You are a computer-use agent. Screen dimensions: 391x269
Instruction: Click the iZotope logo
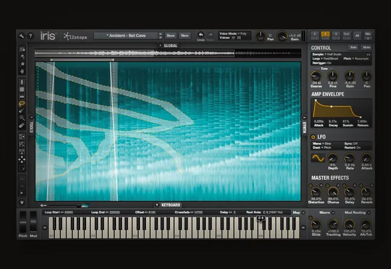point(75,37)
